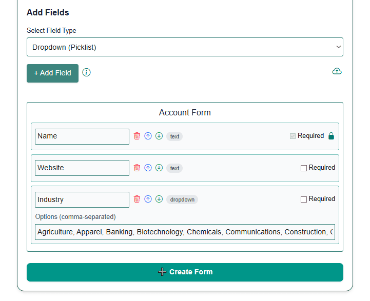The height and width of the screenshot is (301, 370).
Task: Open the Select Field Type dropdown
Action: [185, 47]
